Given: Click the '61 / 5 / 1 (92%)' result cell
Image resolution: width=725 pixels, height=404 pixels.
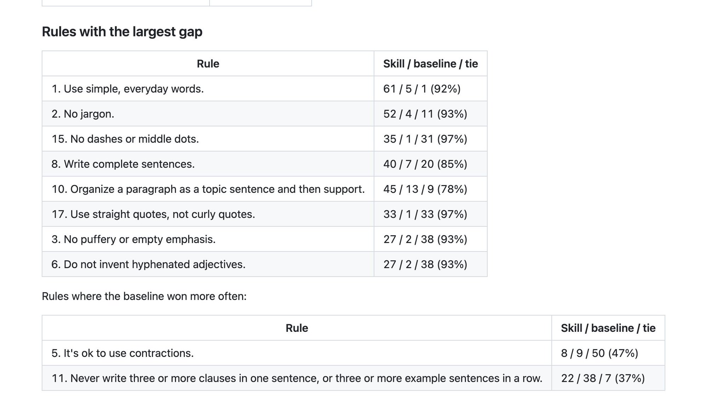Looking at the screenshot, I should click(x=430, y=88).
